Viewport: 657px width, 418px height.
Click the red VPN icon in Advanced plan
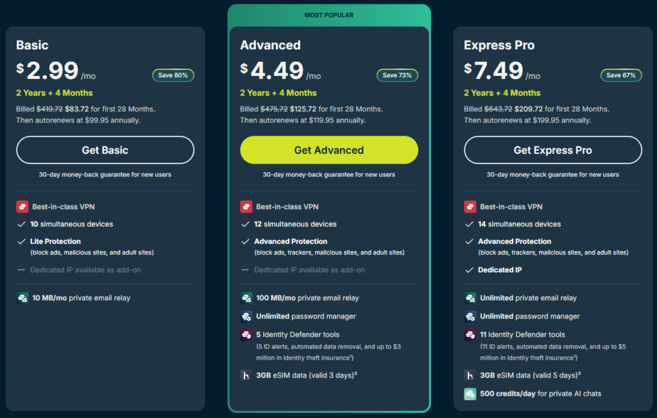tap(246, 207)
